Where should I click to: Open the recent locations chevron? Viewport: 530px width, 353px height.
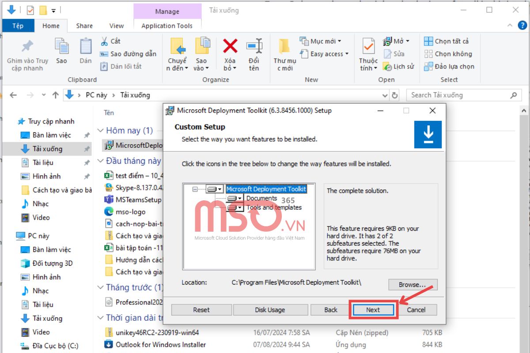(43, 95)
